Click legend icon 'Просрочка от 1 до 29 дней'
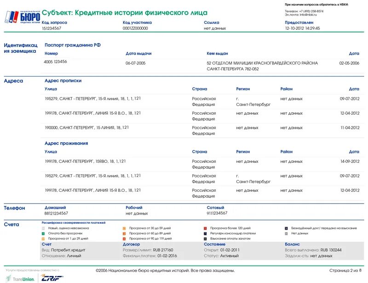 [x=43, y=239]
